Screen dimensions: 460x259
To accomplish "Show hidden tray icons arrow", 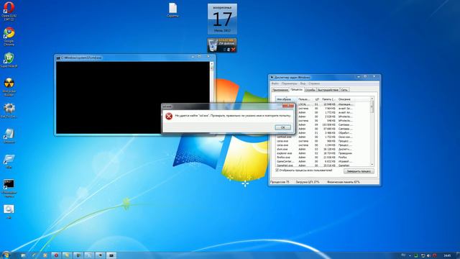I will click(x=410, y=256).
